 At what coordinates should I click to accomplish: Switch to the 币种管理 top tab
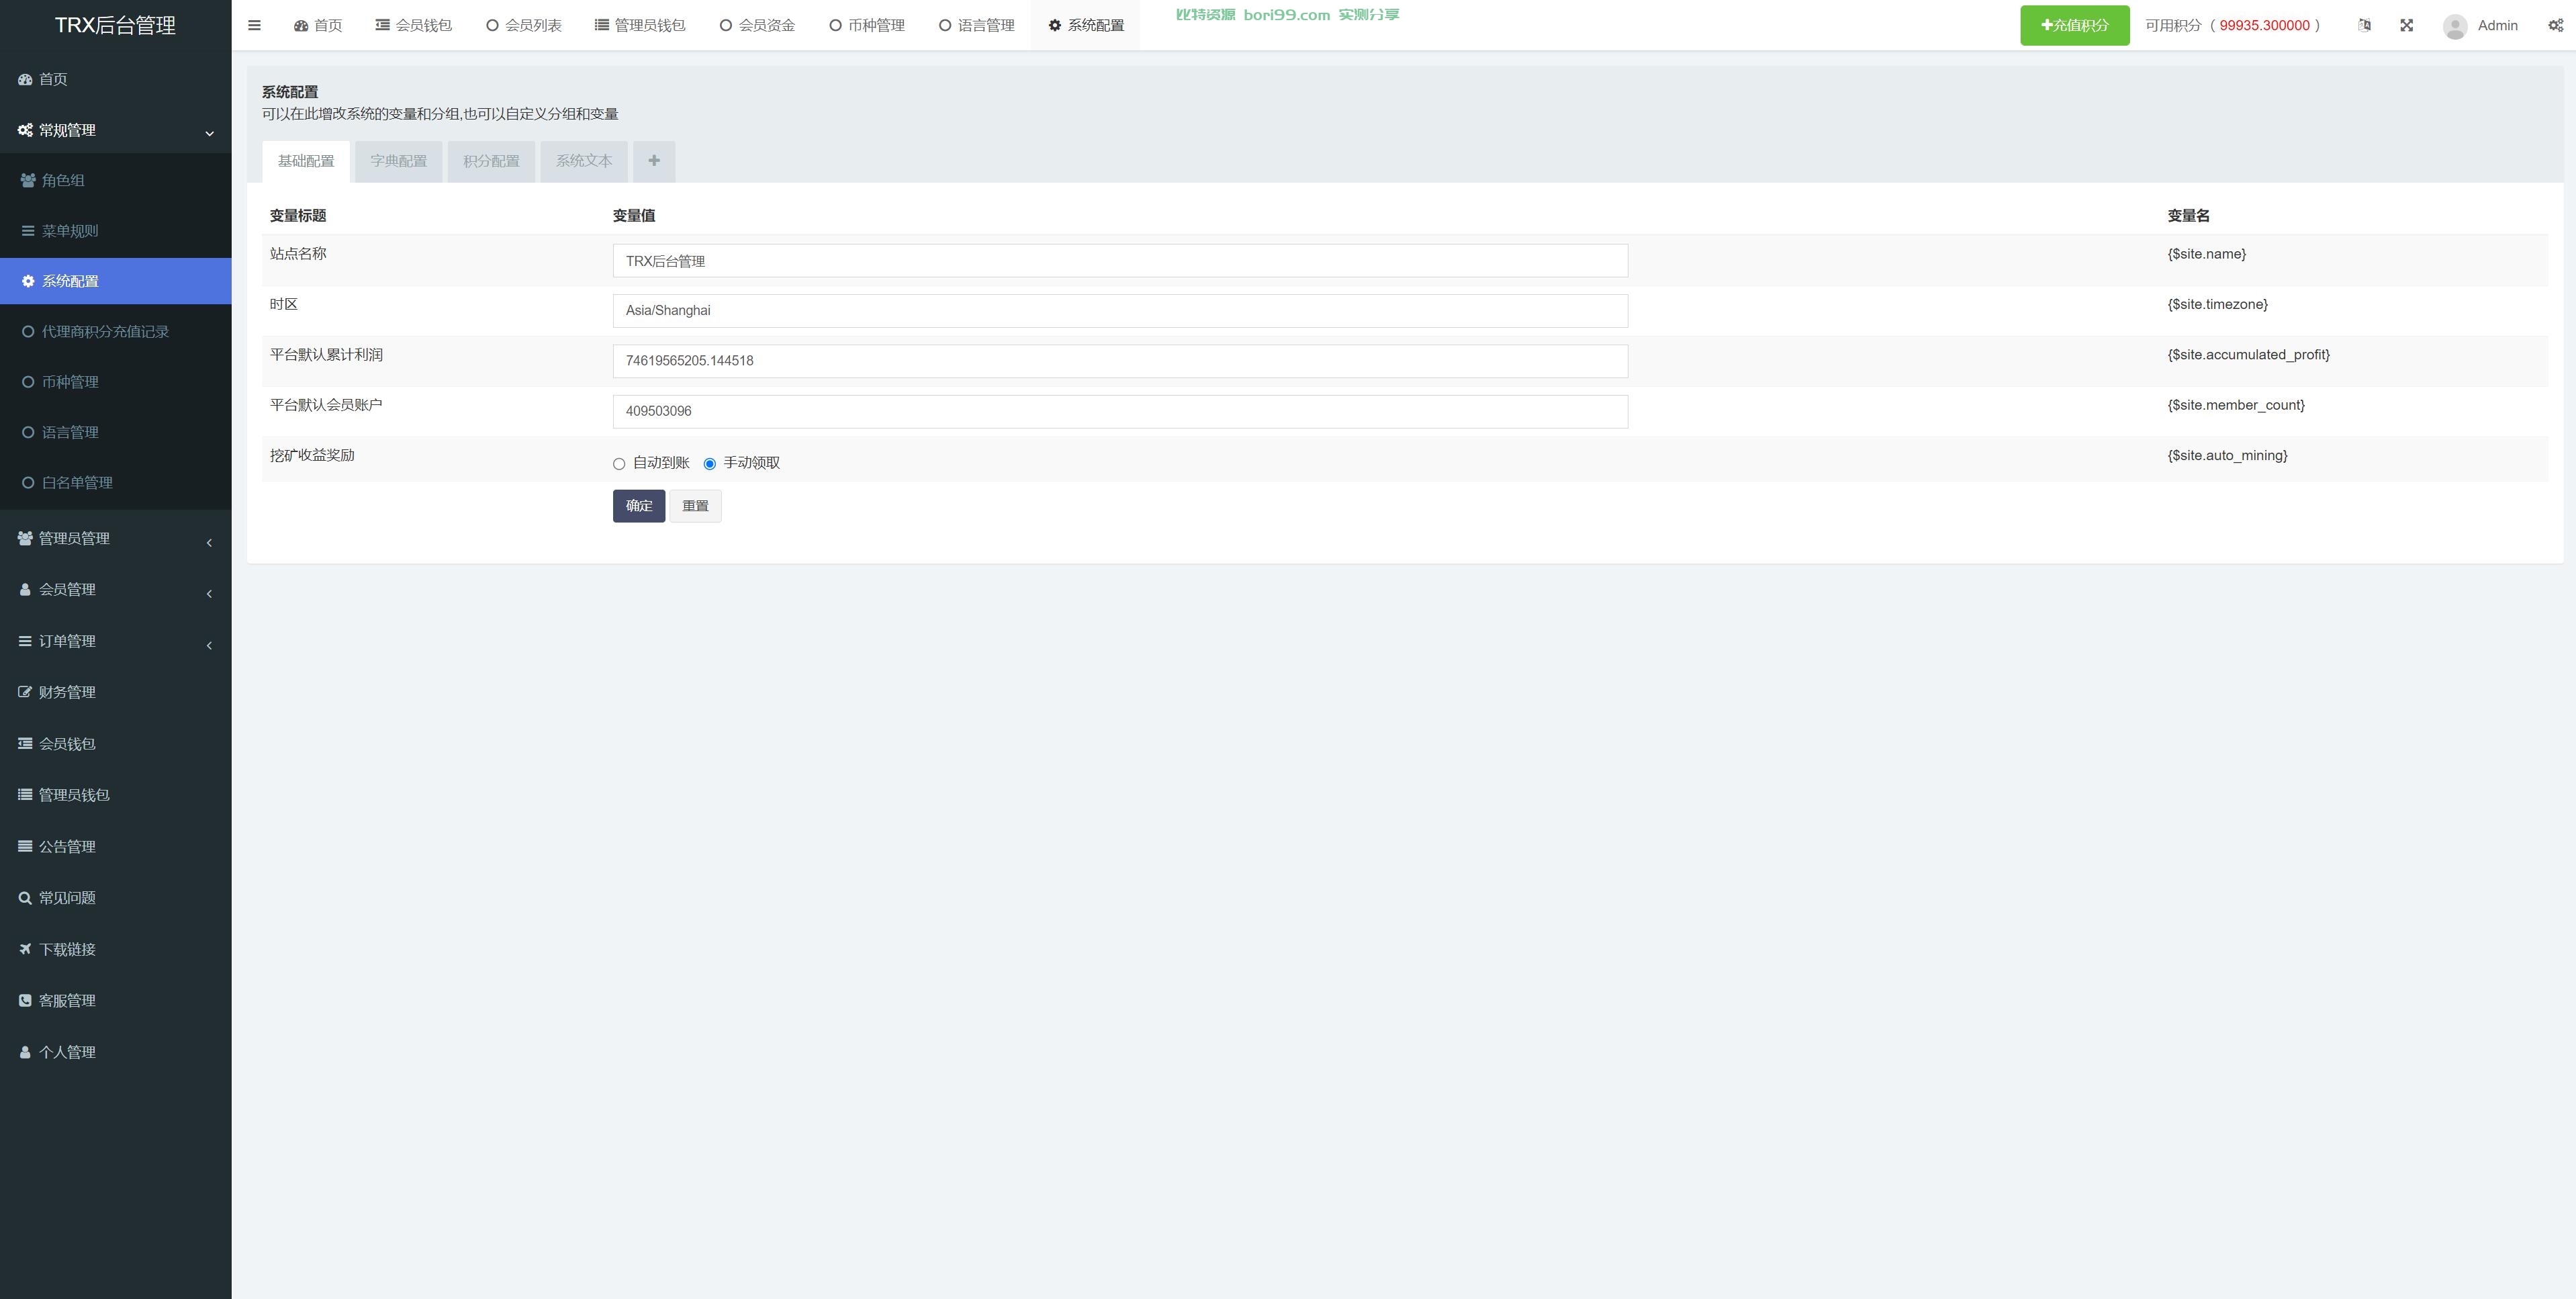point(867,25)
